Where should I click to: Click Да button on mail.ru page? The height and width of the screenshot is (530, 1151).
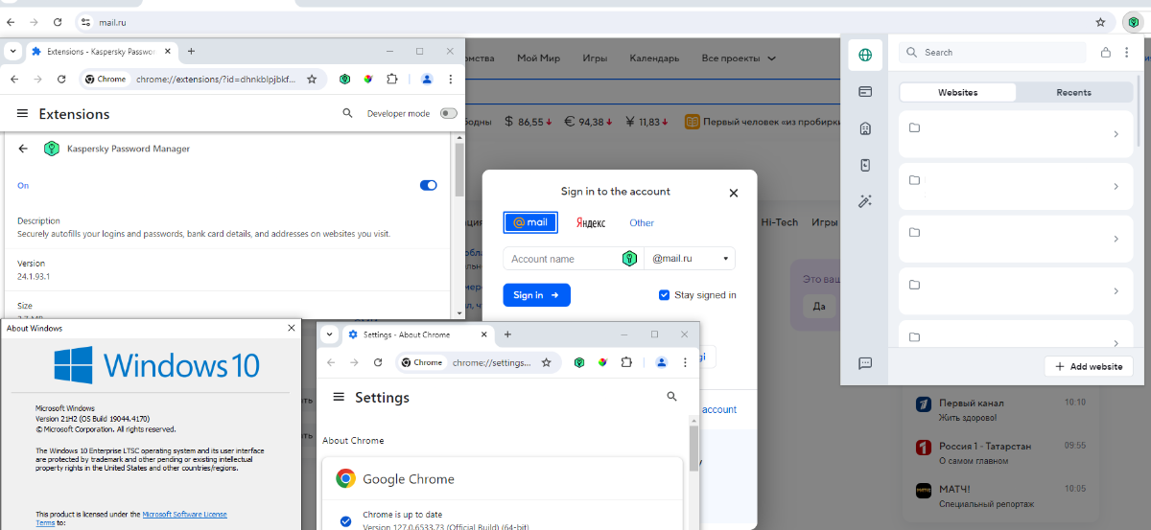click(x=819, y=307)
